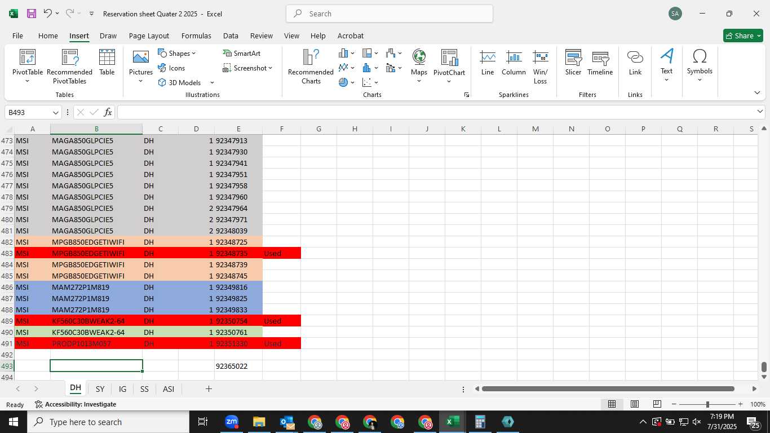This screenshot has height=433, width=770.
Task: Open Recommended PivotTables
Action: [x=69, y=67]
